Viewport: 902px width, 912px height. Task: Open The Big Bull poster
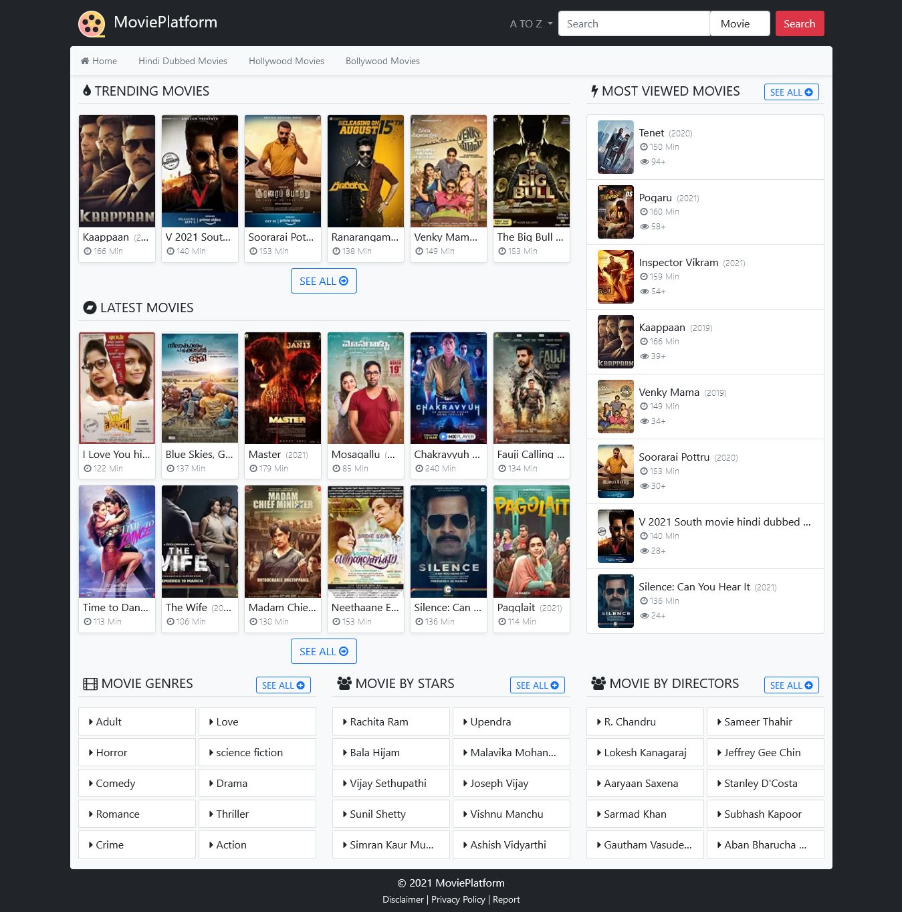532,171
